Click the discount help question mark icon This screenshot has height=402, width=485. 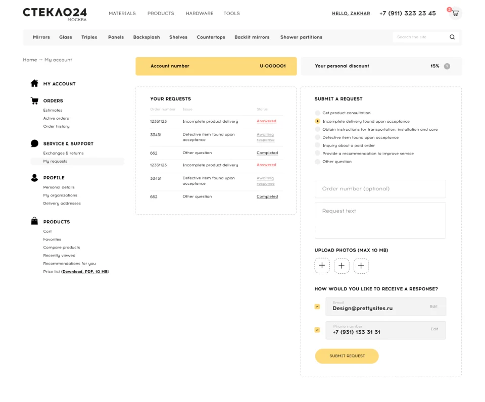[x=447, y=66]
